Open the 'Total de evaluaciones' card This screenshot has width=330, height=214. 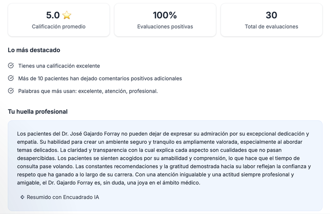coord(271,20)
